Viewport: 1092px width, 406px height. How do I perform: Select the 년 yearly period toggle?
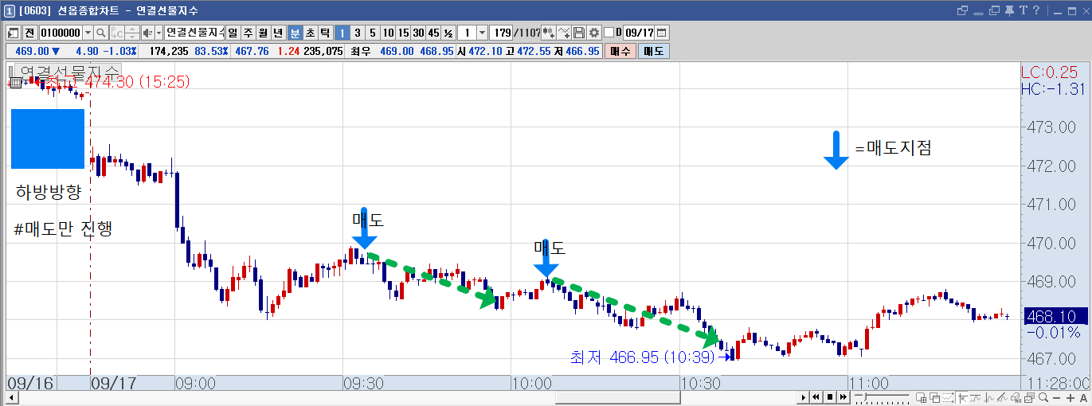coord(279,33)
